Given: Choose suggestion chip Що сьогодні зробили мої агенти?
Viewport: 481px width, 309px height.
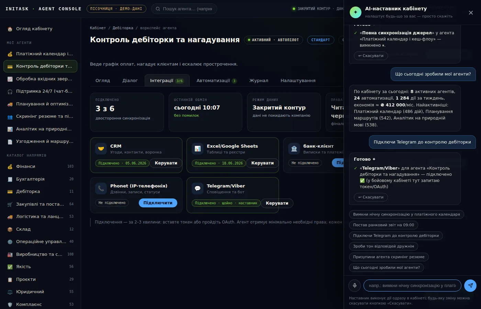Looking at the screenshot, I should click(387, 267).
